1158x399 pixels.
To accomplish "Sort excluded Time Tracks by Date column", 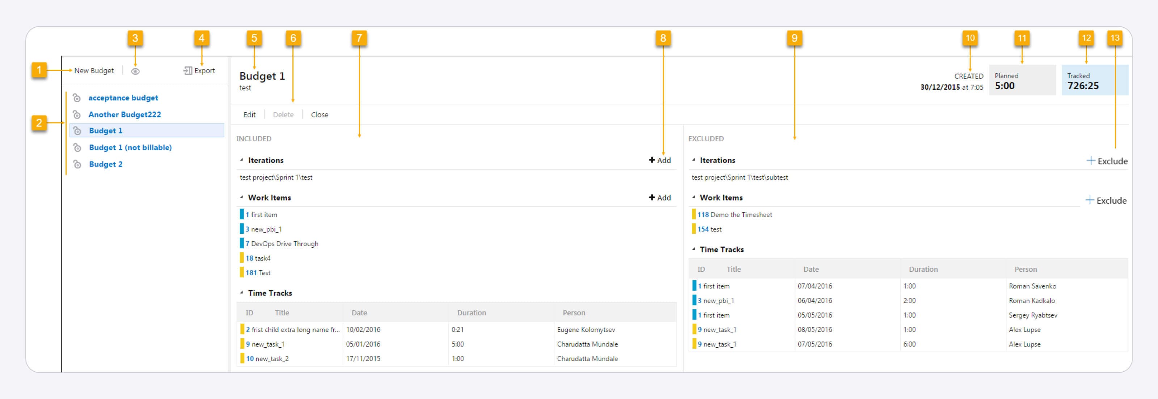I will (811, 269).
